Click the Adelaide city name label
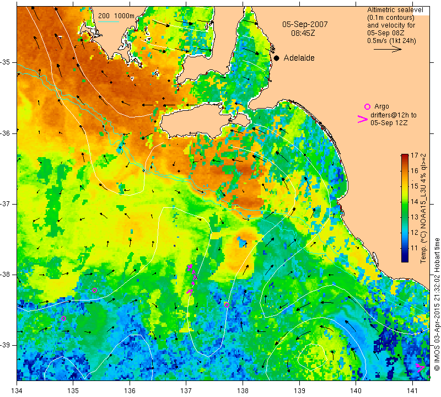The width and height of the screenshot is (441, 397). pyautogui.click(x=299, y=58)
